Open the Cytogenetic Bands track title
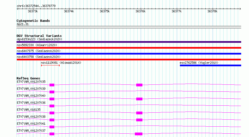Screen dimensions: 249x137 click(33, 21)
